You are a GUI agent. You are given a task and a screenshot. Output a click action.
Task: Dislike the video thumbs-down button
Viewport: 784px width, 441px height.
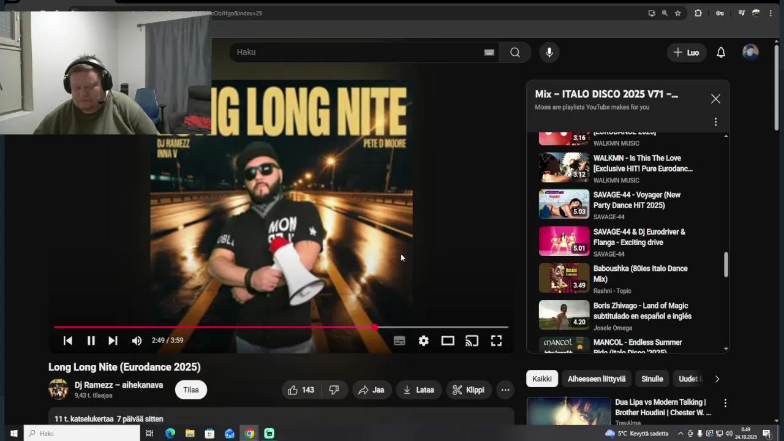click(334, 390)
